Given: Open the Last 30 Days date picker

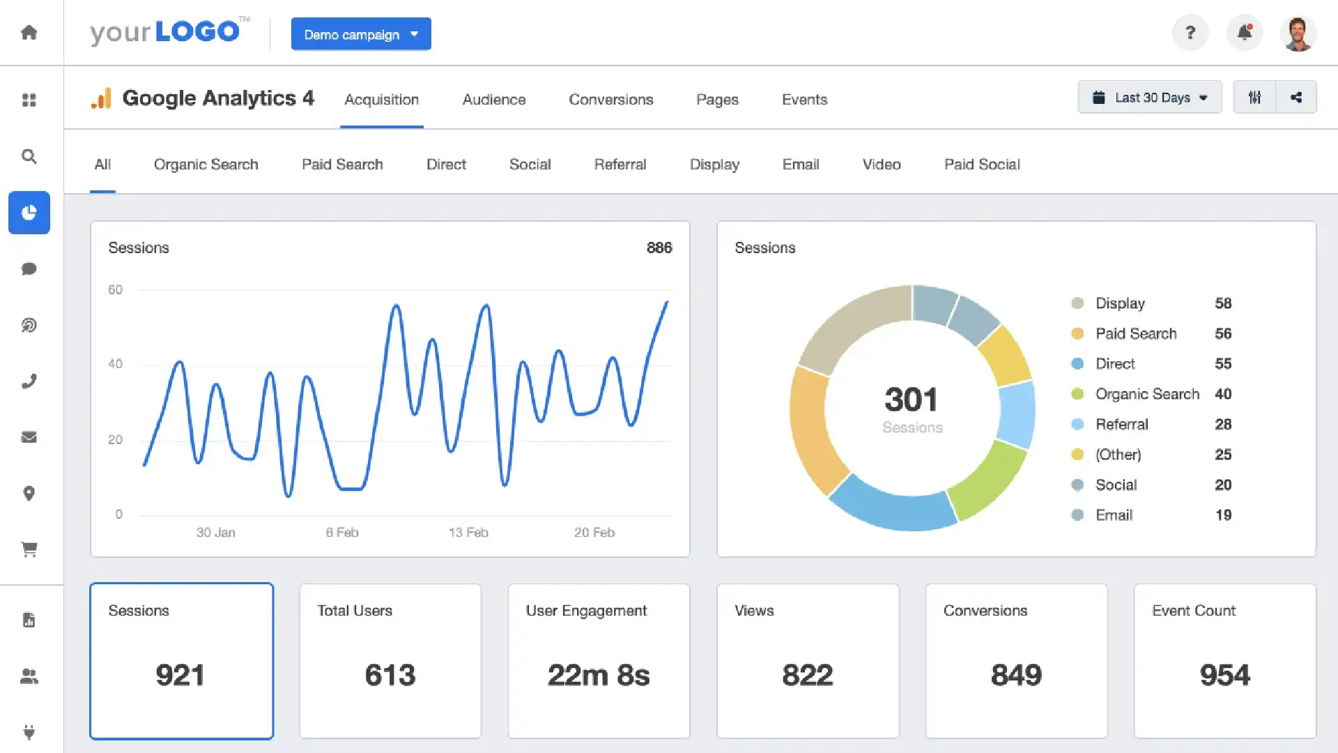Looking at the screenshot, I should (x=1150, y=98).
